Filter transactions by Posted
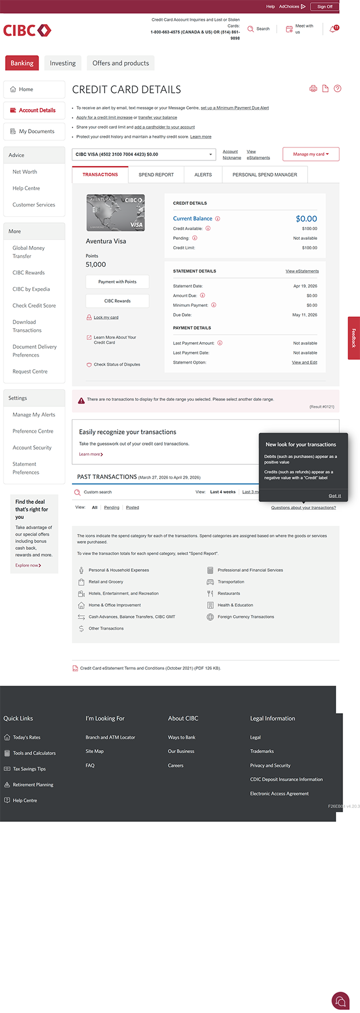The height and width of the screenshot is (1013, 360). 132,508
